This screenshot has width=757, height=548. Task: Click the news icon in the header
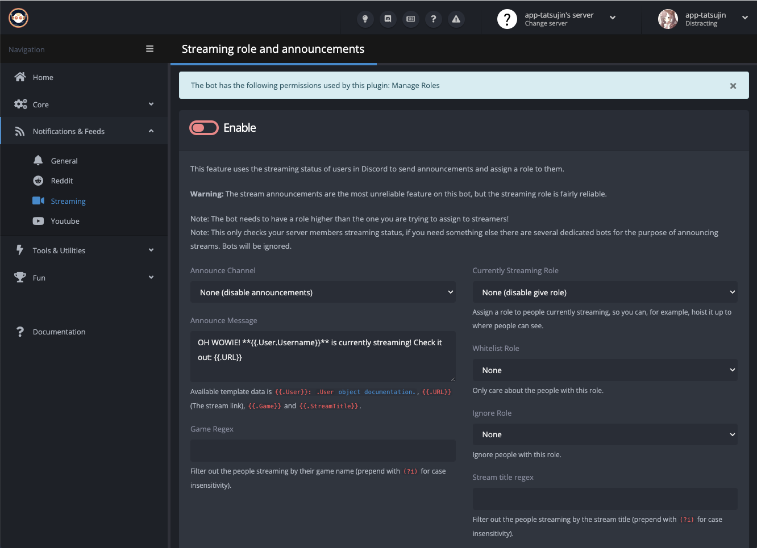(x=410, y=19)
